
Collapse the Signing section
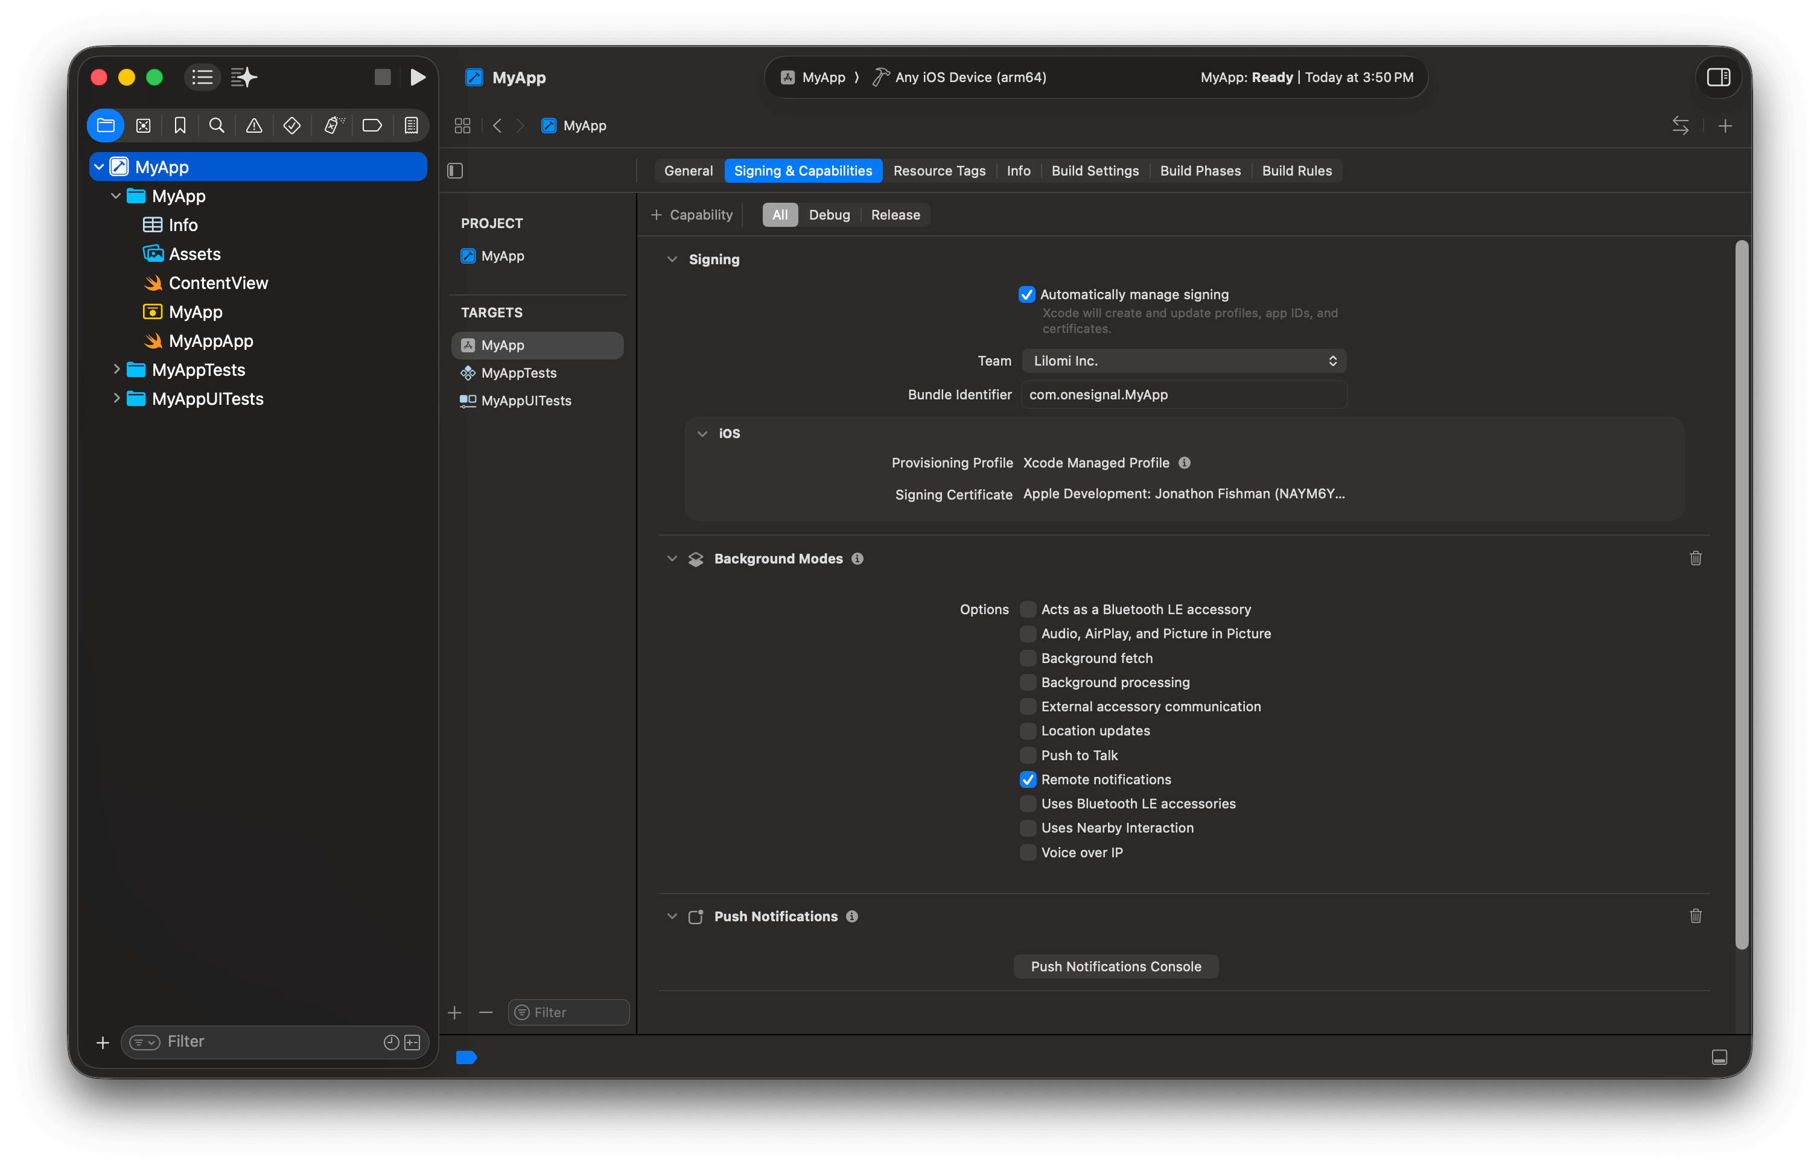pyautogui.click(x=672, y=259)
